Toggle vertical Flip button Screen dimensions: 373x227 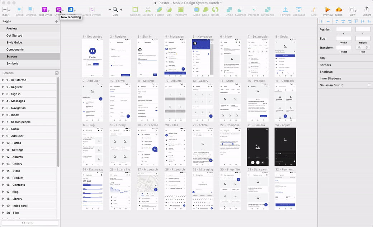pyautogui.click(x=367, y=47)
